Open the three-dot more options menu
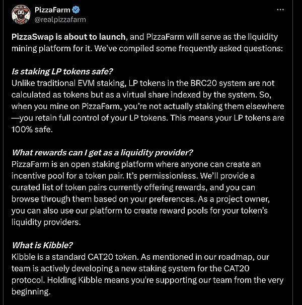Viewport: 302px width, 305px height. (x=280, y=10)
